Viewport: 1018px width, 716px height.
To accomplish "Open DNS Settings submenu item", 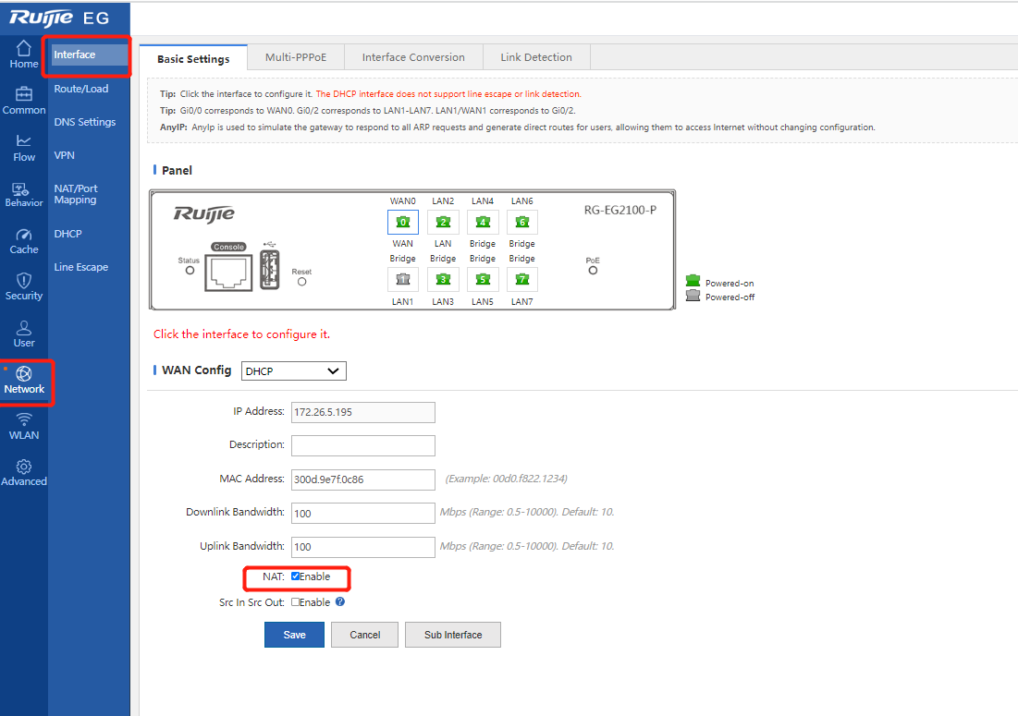I will 85,122.
